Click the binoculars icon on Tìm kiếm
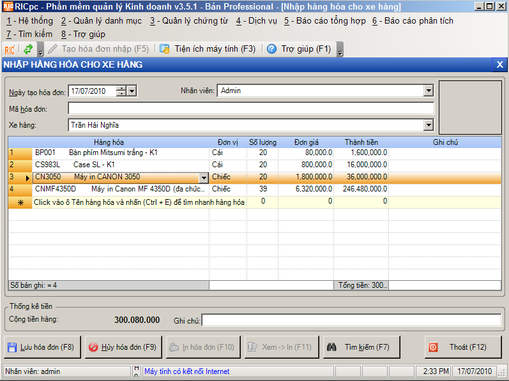The height and width of the screenshot is (381, 509). (x=331, y=347)
